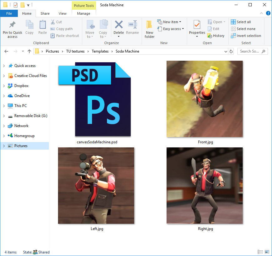Click the Open button in ribbon

(x=216, y=22)
